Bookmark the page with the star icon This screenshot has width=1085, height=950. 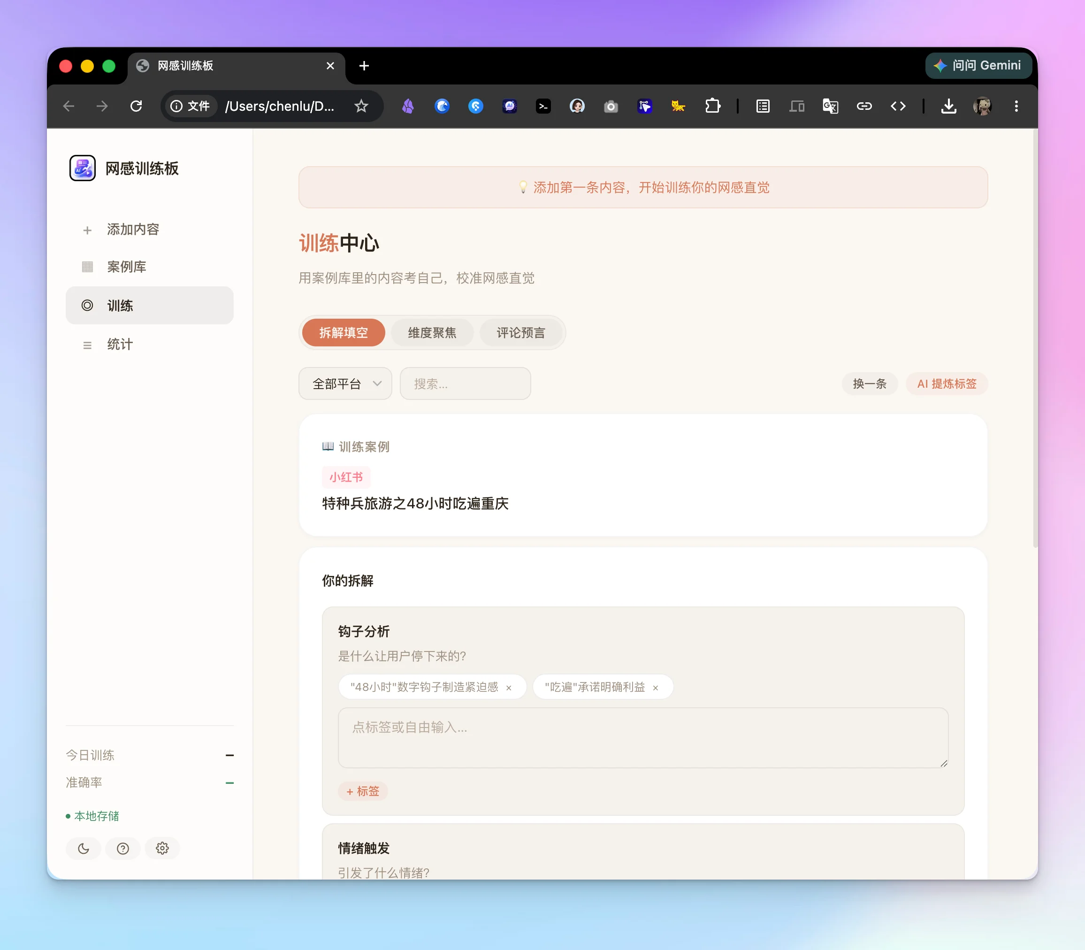(361, 106)
